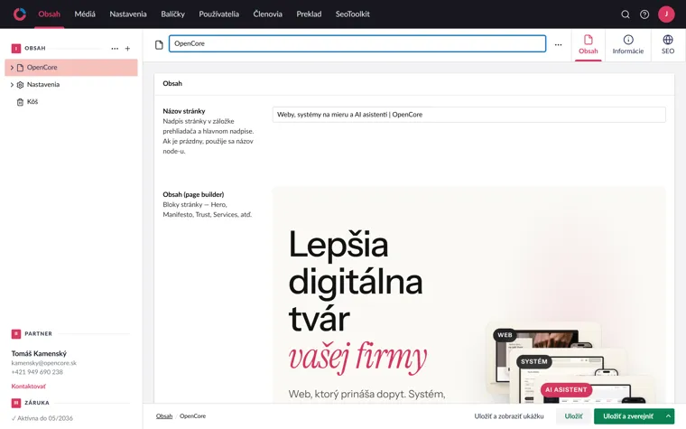Switch to the Obsah content tab

point(588,45)
